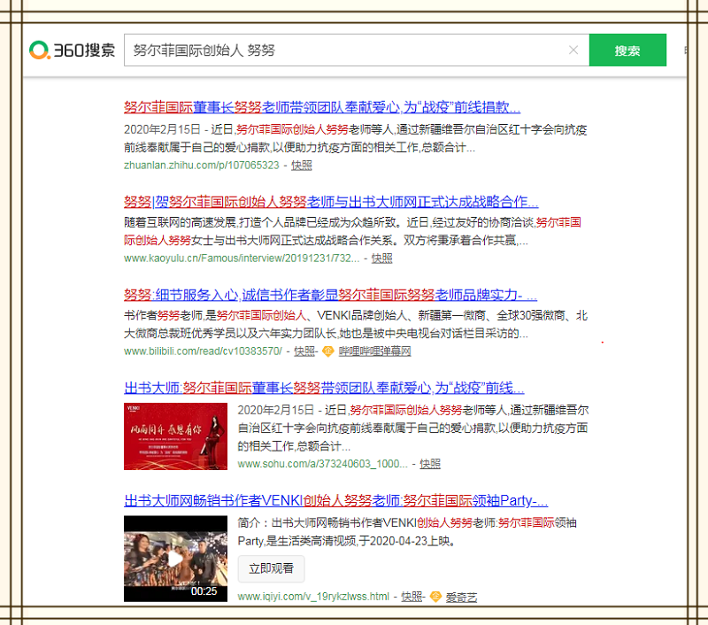
Task: Play the 00:25 video thumbnail
Action: point(175,558)
